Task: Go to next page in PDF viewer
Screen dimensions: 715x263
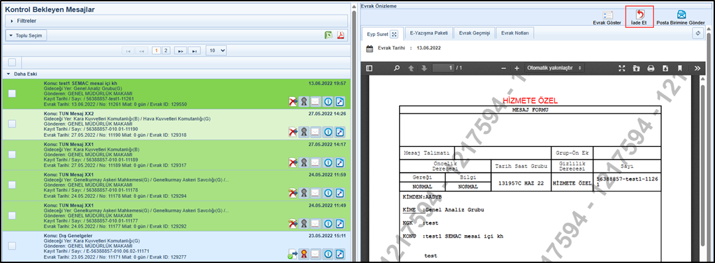Action: point(424,68)
